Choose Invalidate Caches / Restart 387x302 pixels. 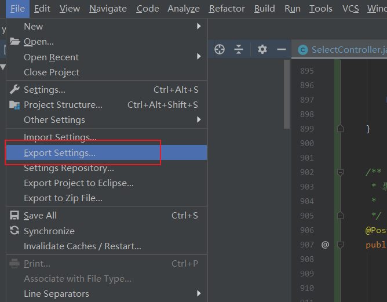point(82,246)
